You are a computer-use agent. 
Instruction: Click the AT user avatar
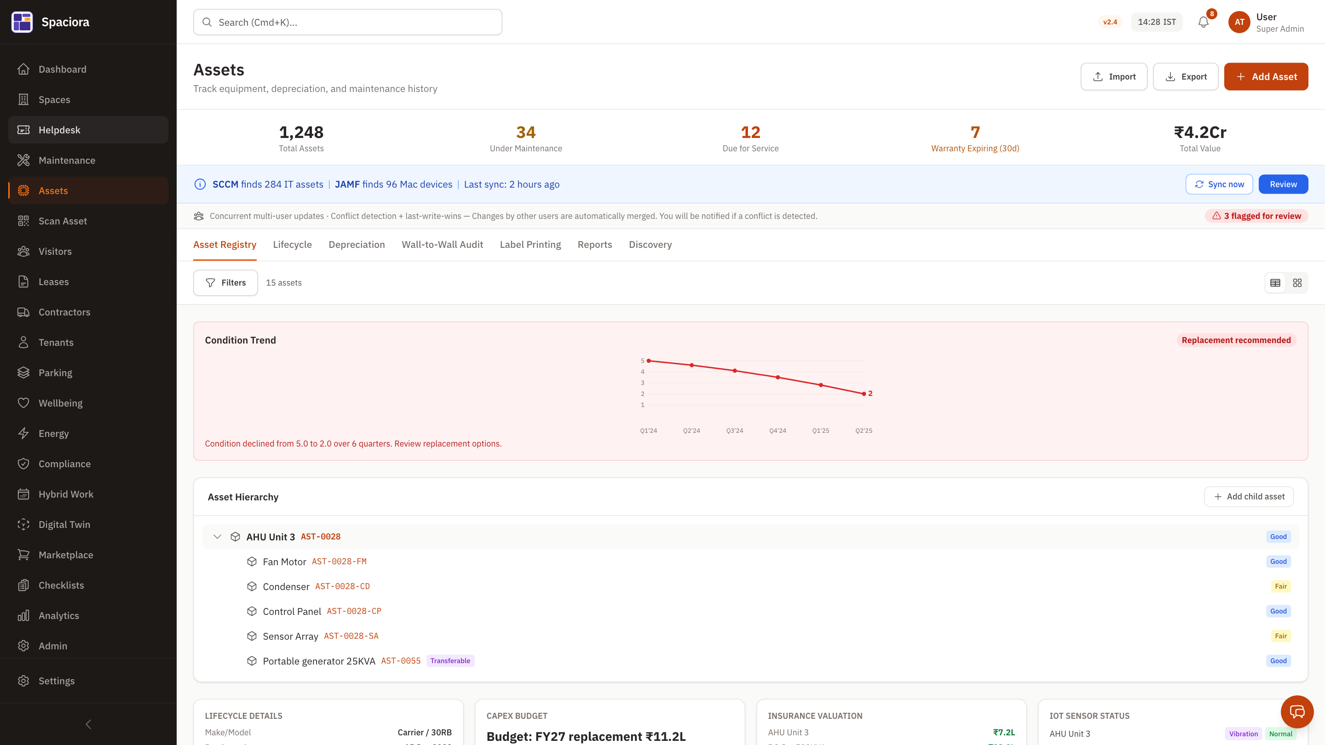(x=1239, y=22)
